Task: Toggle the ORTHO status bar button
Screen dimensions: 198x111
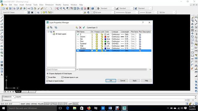Action: click(x=34, y=104)
